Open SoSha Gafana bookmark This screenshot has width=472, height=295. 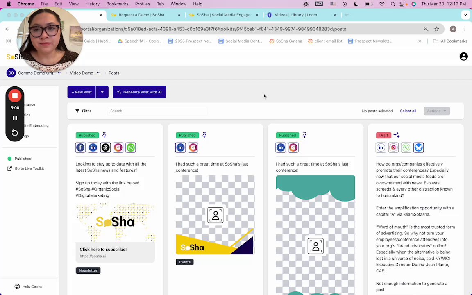tap(285, 41)
